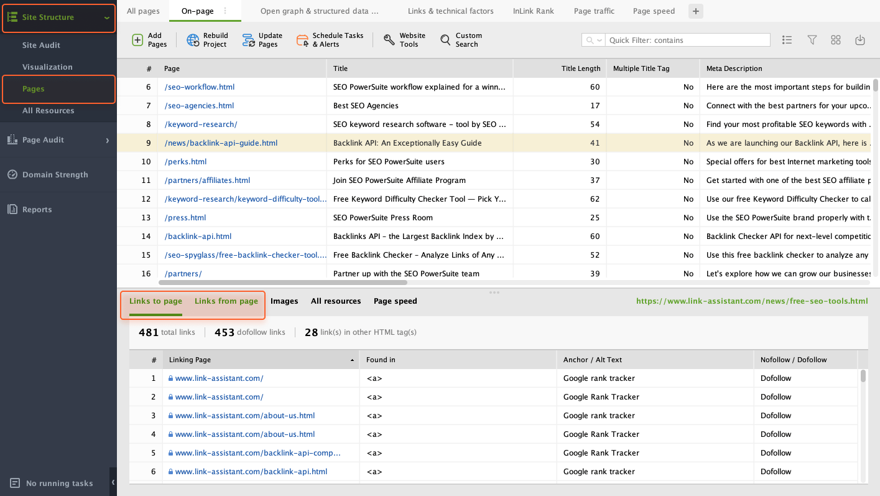Open Links & technical factors tab
The width and height of the screenshot is (880, 496).
tap(451, 11)
